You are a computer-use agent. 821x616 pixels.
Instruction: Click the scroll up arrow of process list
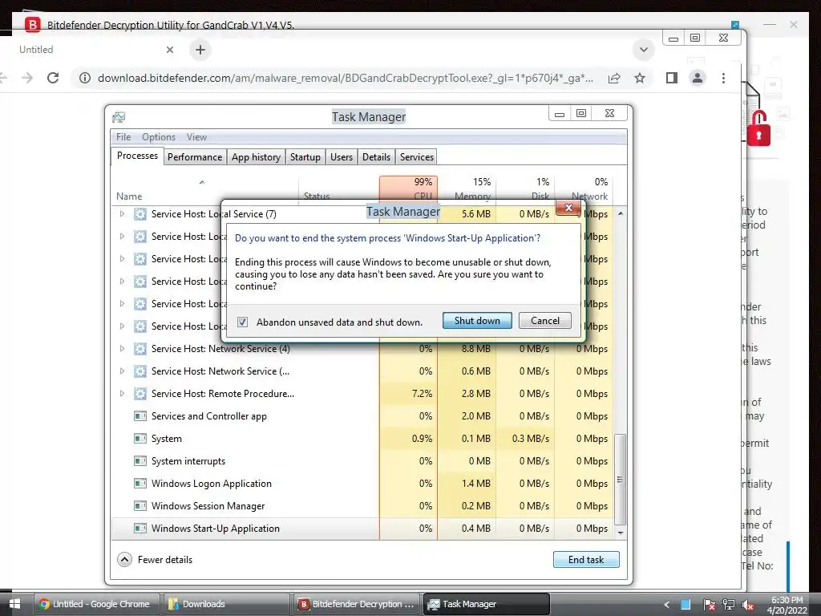click(621, 213)
